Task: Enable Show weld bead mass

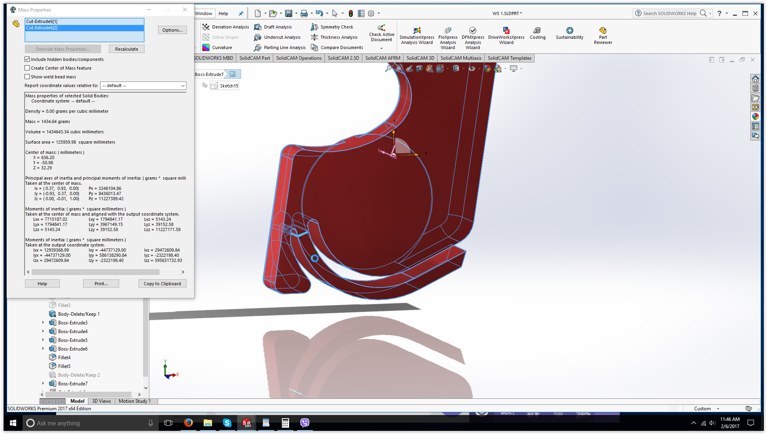Action: [27, 77]
